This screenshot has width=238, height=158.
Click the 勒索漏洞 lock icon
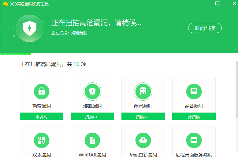[41, 91]
